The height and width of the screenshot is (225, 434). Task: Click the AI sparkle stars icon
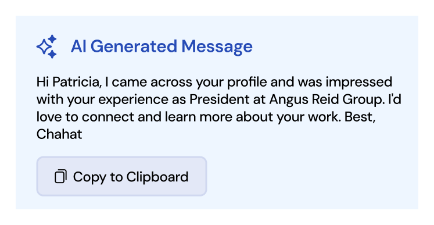click(x=46, y=47)
